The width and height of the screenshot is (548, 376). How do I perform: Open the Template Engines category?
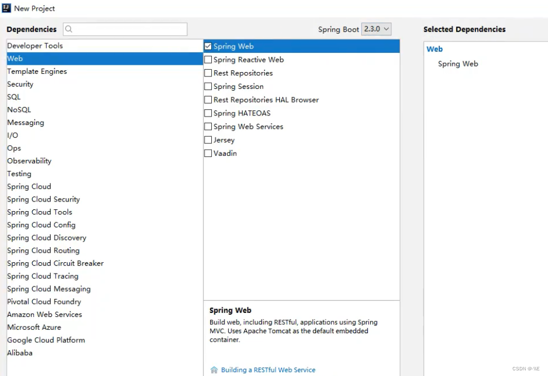click(x=105, y=71)
